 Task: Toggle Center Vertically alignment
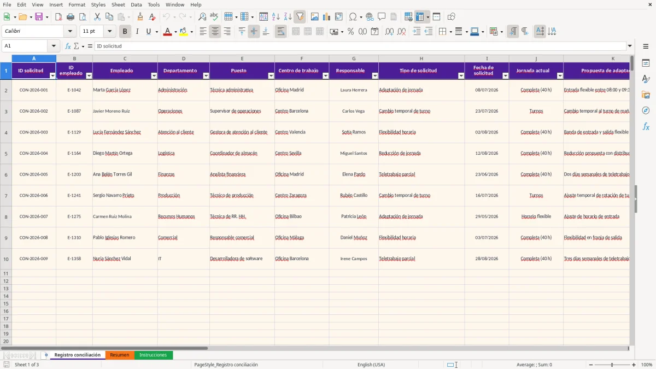(254, 32)
